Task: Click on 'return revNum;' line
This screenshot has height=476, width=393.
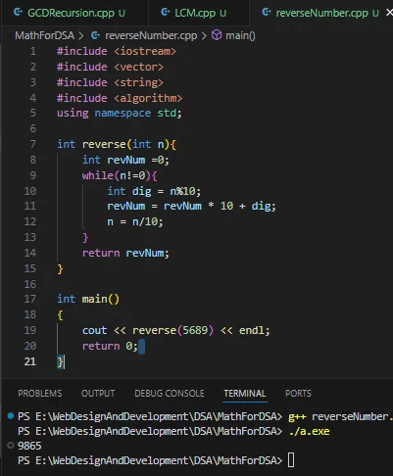Action: (125, 253)
